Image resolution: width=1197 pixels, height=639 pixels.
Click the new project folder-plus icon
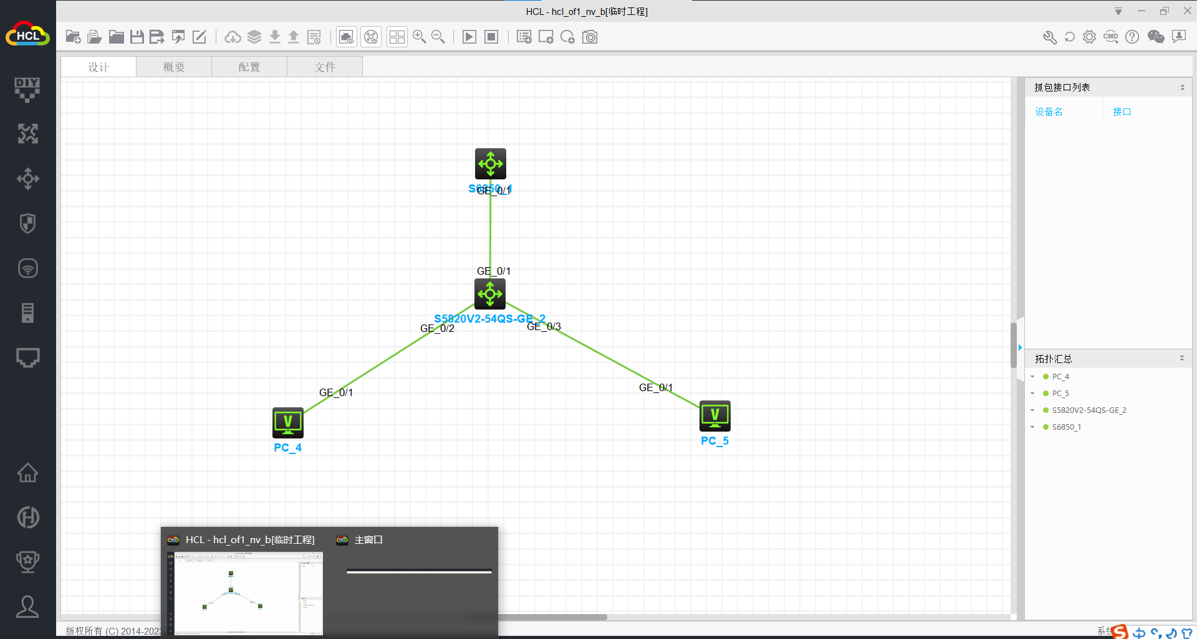[73, 37]
